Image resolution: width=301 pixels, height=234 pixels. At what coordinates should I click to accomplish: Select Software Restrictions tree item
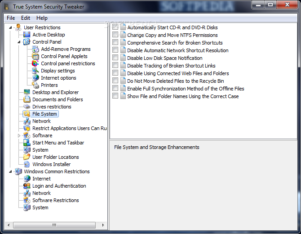click(55, 200)
